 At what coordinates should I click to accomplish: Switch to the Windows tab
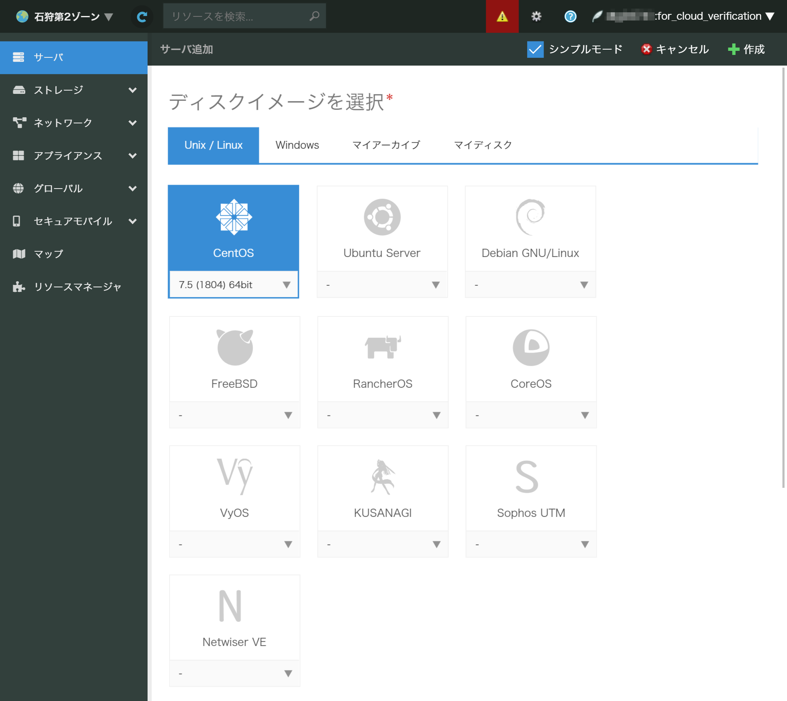click(x=297, y=145)
